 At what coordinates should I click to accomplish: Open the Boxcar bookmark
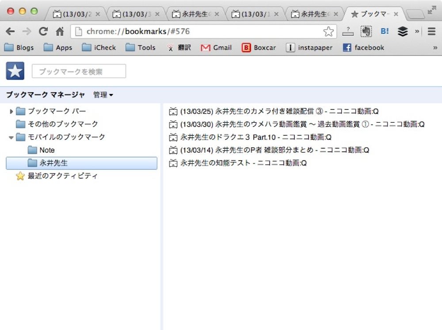pos(259,48)
